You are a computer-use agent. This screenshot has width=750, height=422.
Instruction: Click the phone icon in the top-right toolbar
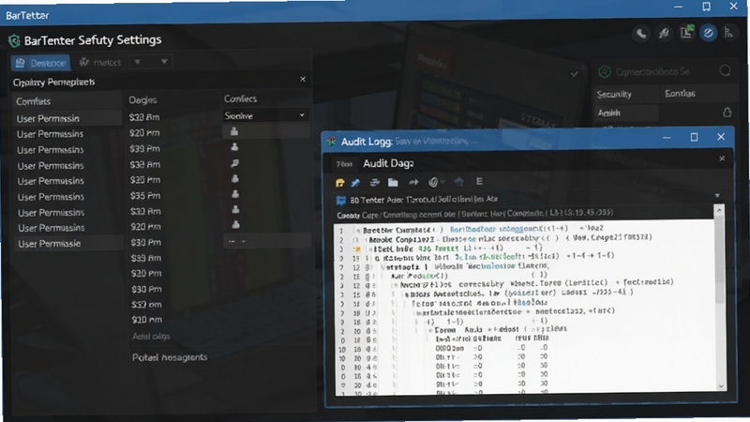coord(641,33)
